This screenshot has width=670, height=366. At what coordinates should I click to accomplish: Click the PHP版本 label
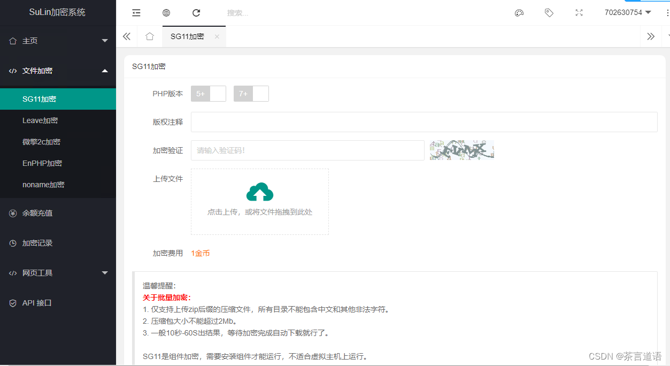point(168,94)
